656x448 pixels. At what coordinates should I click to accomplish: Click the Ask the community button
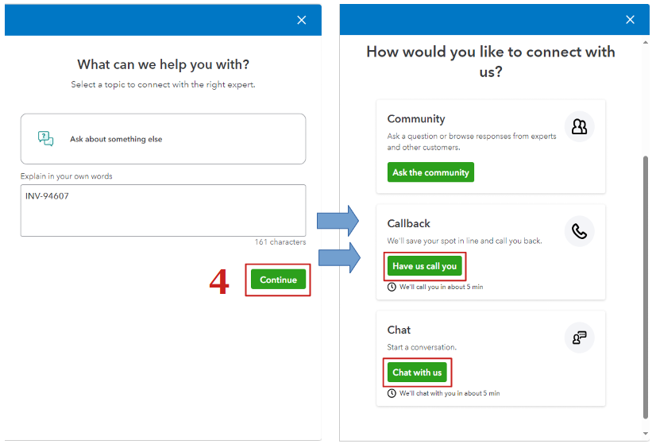pos(430,172)
